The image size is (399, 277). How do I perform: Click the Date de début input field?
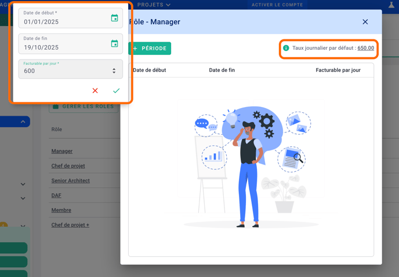[64, 22]
